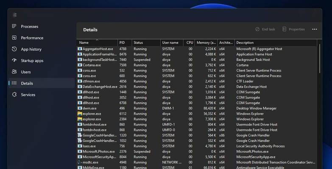Click the Microsoft.Photos.exe process icon

click(x=80, y=152)
